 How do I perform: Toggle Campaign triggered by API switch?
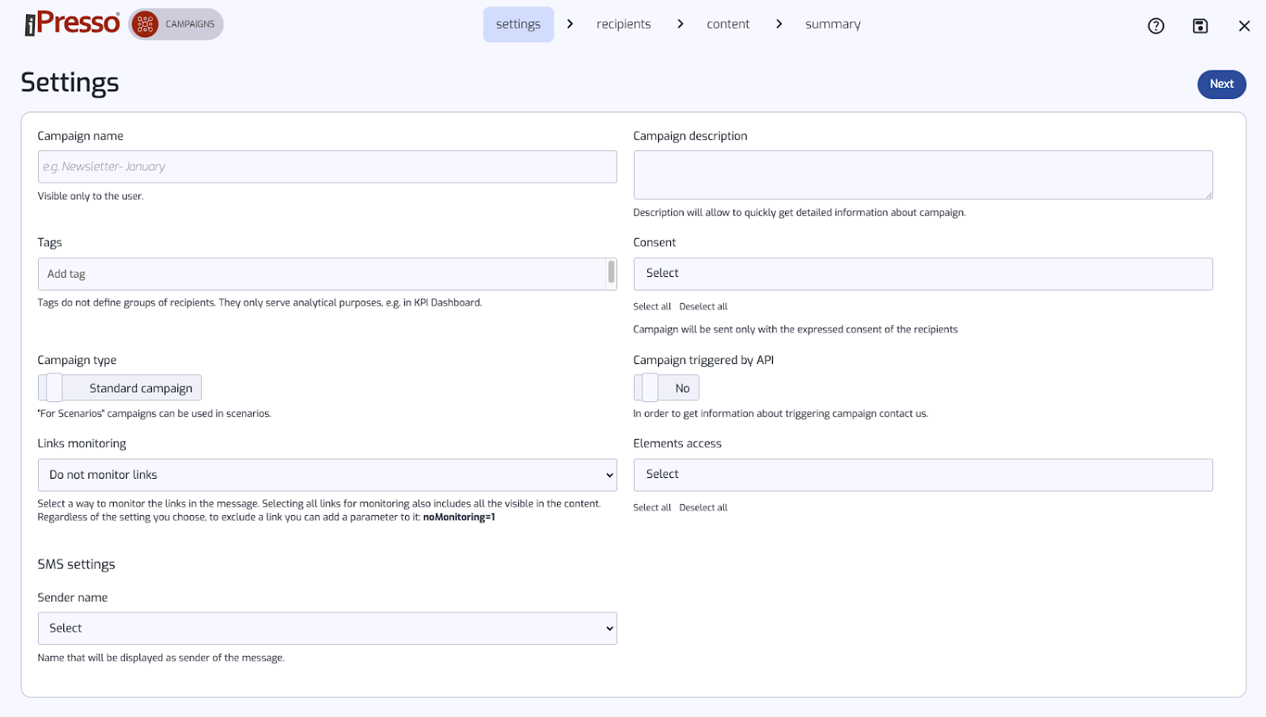click(x=650, y=388)
